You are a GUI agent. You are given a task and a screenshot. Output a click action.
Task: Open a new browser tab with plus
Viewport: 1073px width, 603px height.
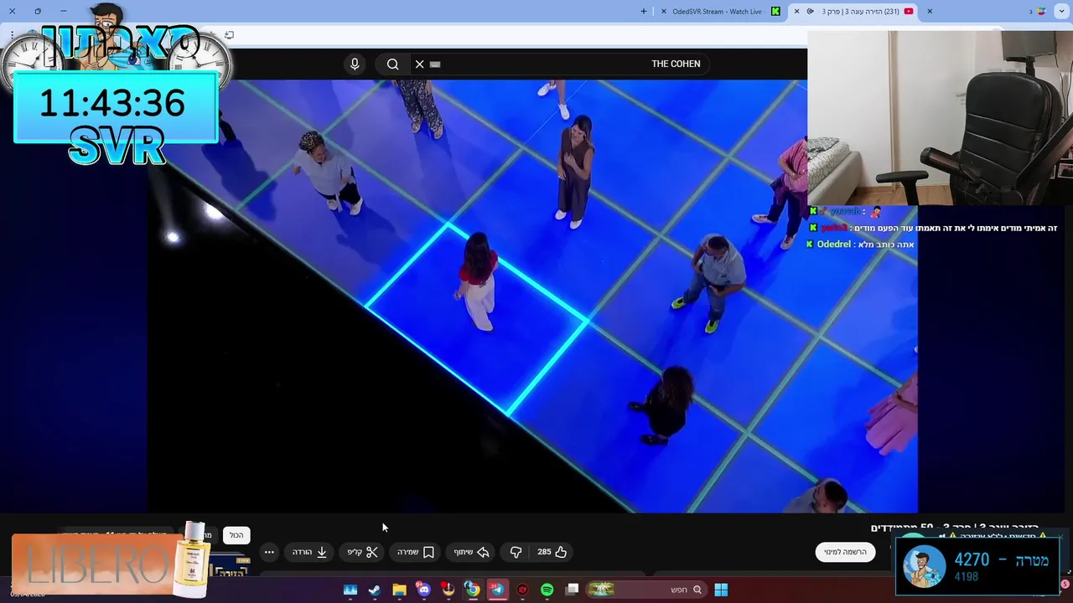644,11
